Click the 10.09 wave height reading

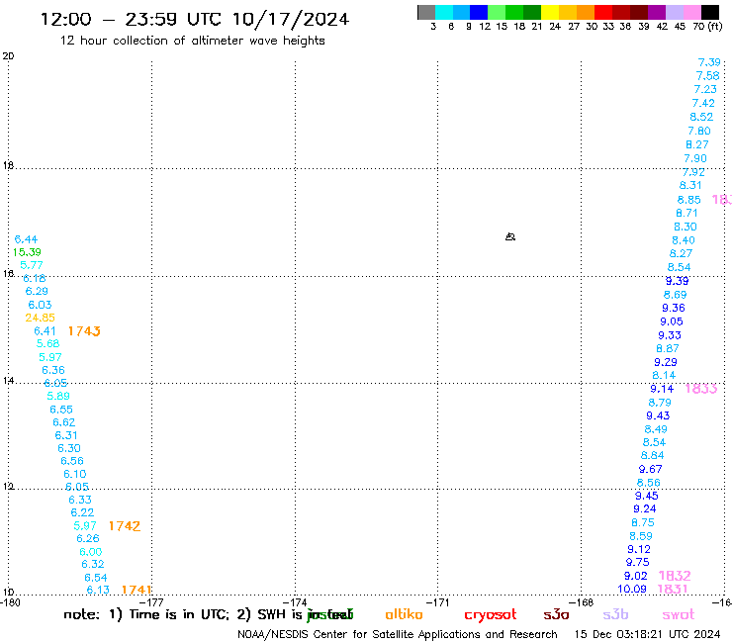coord(632,589)
